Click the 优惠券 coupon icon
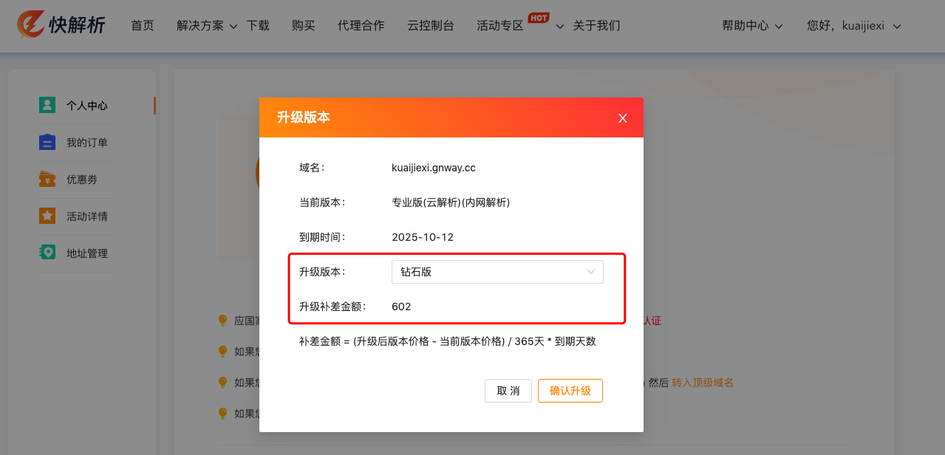Image resolution: width=945 pixels, height=455 pixels. (x=47, y=179)
